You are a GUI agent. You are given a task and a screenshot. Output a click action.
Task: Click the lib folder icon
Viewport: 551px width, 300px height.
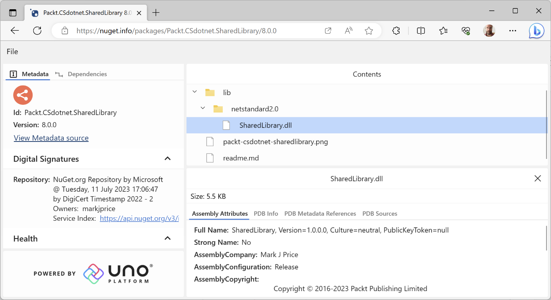(210, 92)
